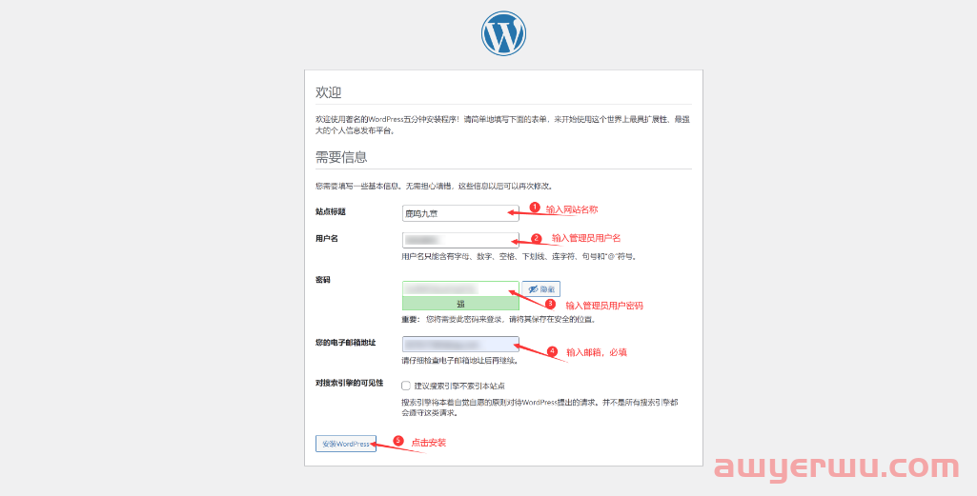Check the discourage search engines checkbox
The width and height of the screenshot is (977, 496).
(406, 386)
